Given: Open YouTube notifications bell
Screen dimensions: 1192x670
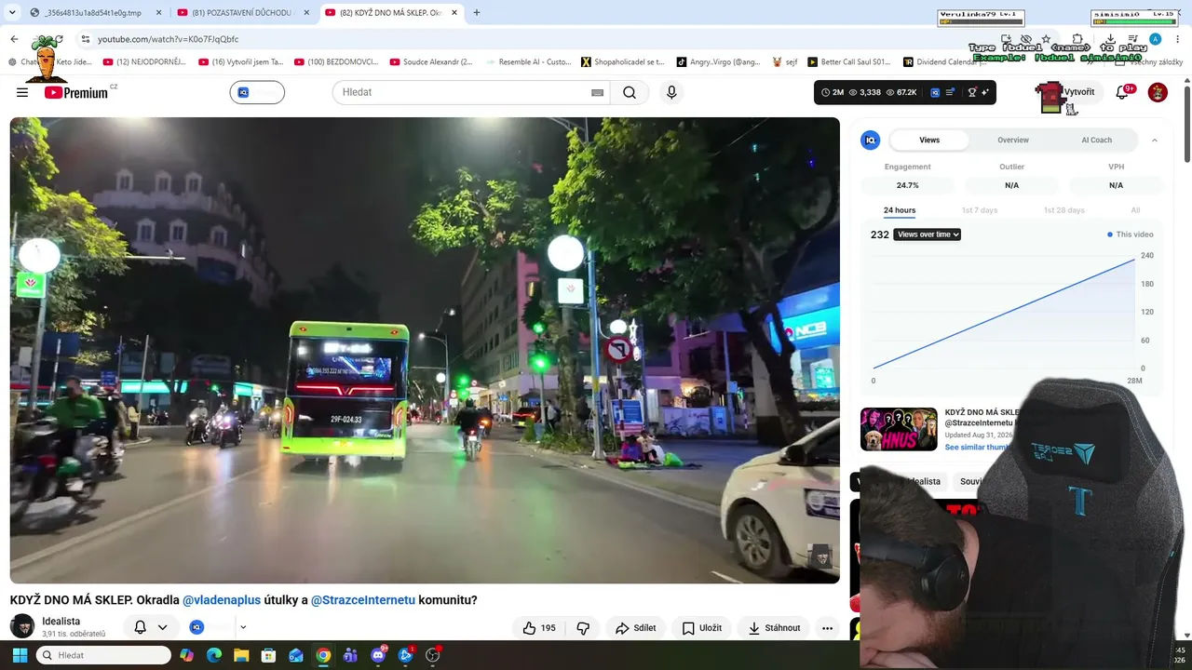Looking at the screenshot, I should point(1123,92).
